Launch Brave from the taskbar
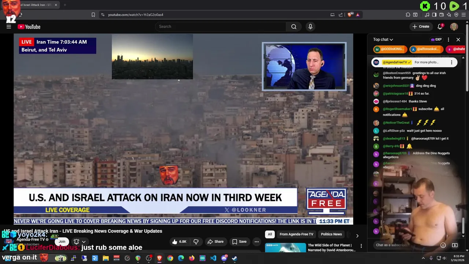The height and width of the screenshot is (264, 469). coord(159,258)
